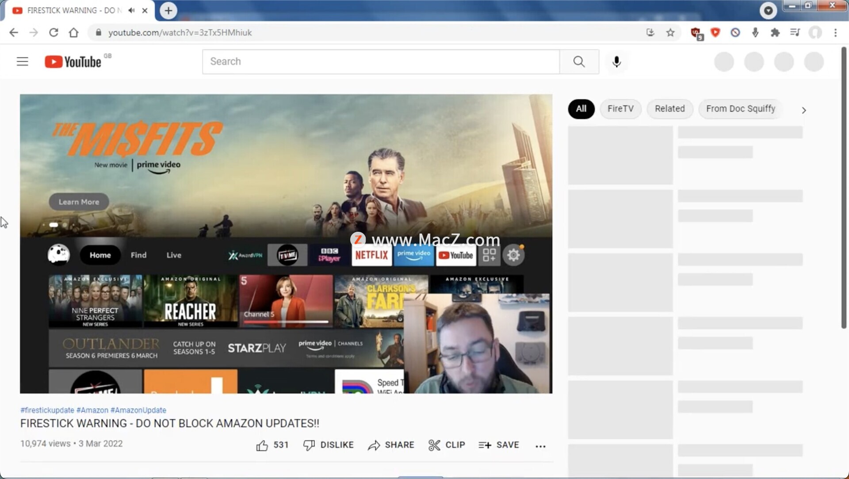The image size is (849, 479).
Task: Click the last placeholder avatar circle in header
Action: (x=814, y=61)
